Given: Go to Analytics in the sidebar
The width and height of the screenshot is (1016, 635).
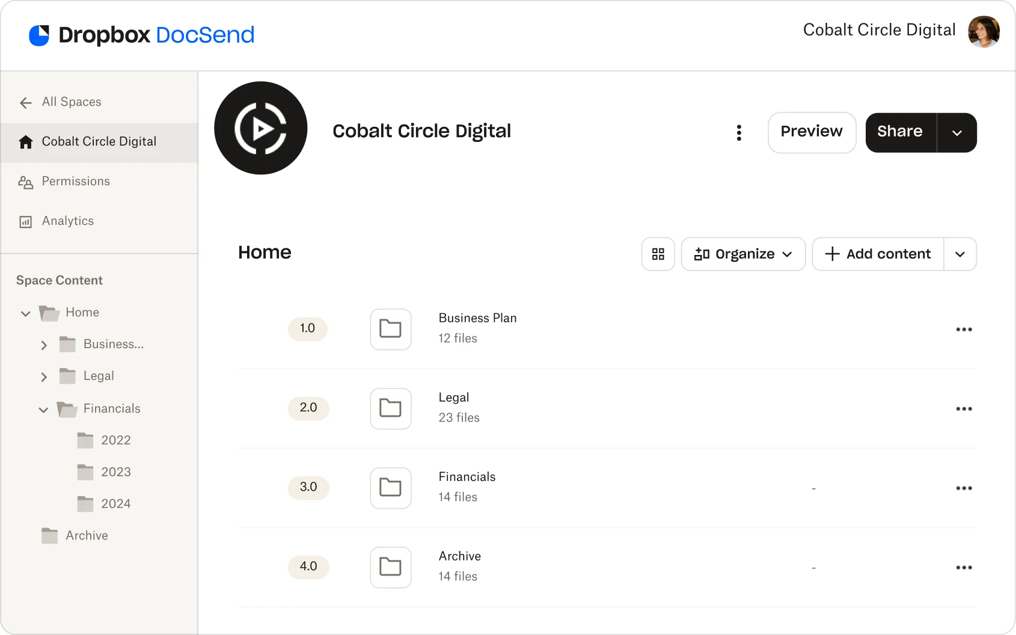Looking at the screenshot, I should (x=67, y=221).
